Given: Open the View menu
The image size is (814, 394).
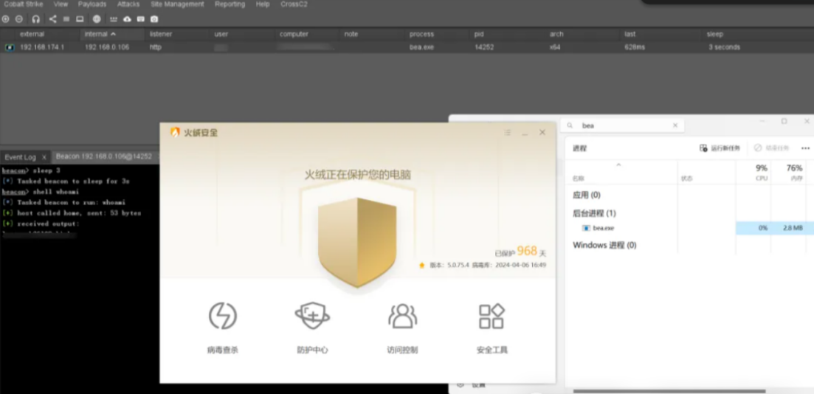Looking at the screenshot, I should point(61,4).
